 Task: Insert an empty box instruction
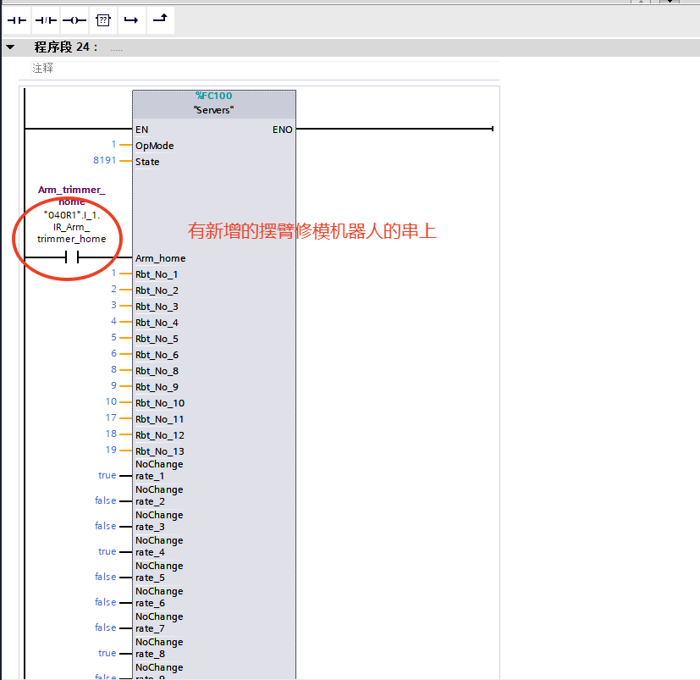pyautogui.click(x=102, y=19)
